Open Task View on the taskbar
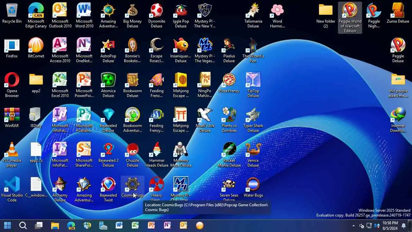Viewport: 412px width, 232px height. pyautogui.click(x=39, y=225)
